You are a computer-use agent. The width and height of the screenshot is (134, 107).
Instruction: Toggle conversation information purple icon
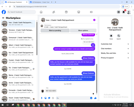tap(94, 20)
